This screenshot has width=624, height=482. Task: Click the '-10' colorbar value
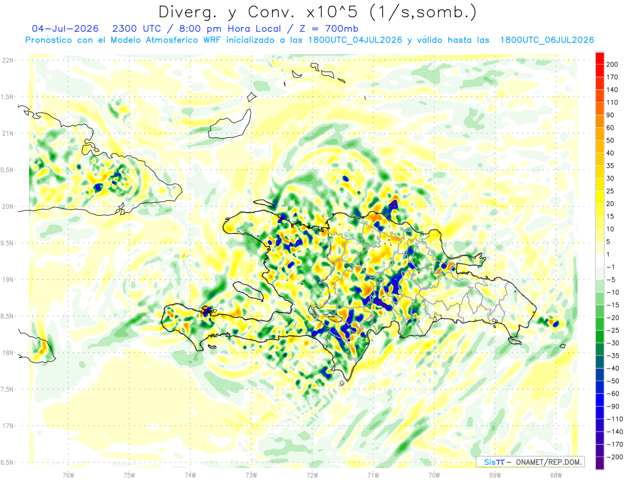tap(613, 292)
